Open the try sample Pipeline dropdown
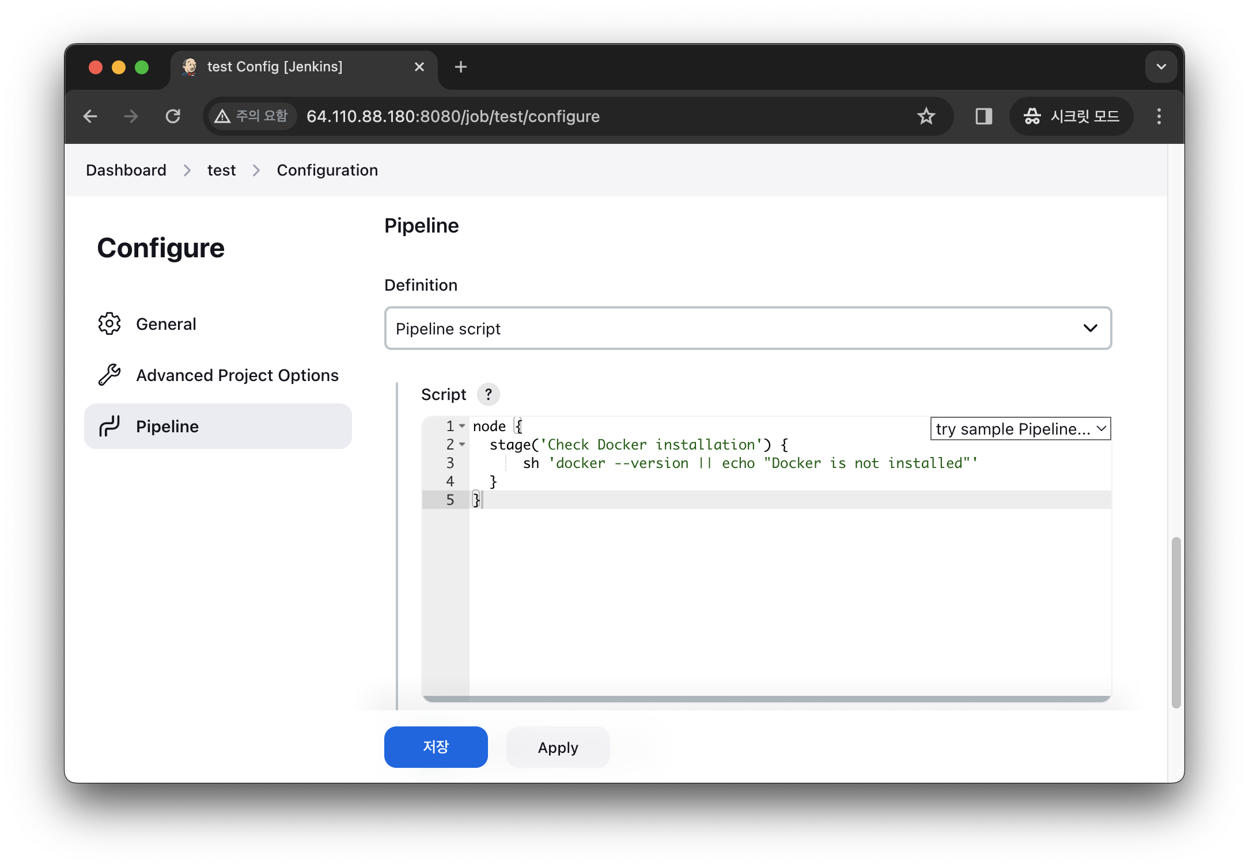The height and width of the screenshot is (868, 1249). 1021,429
